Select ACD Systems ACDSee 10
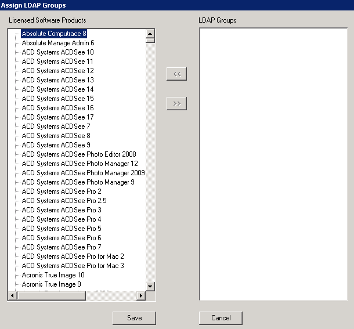 click(58, 52)
